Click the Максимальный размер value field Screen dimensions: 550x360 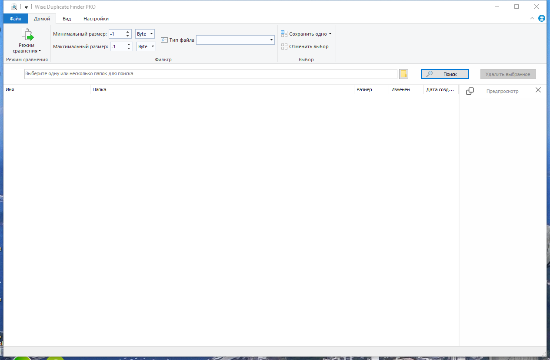tap(118, 46)
